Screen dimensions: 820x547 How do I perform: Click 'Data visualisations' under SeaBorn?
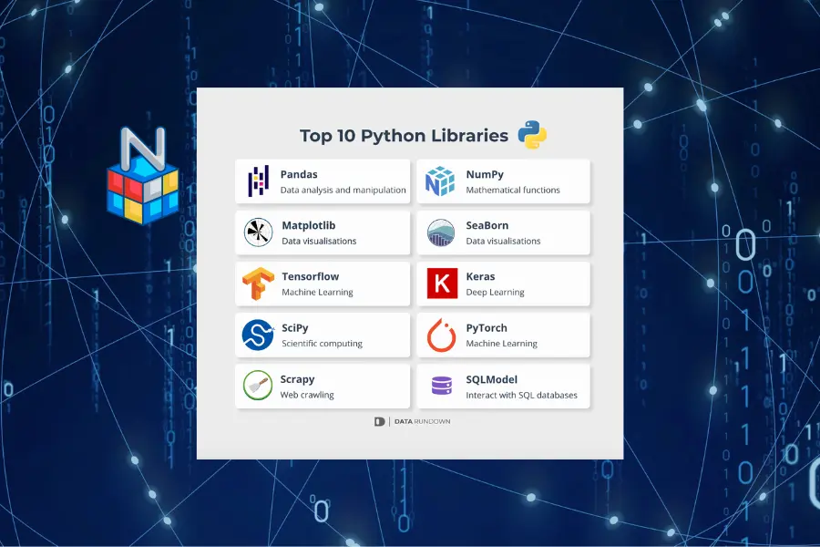coord(503,242)
